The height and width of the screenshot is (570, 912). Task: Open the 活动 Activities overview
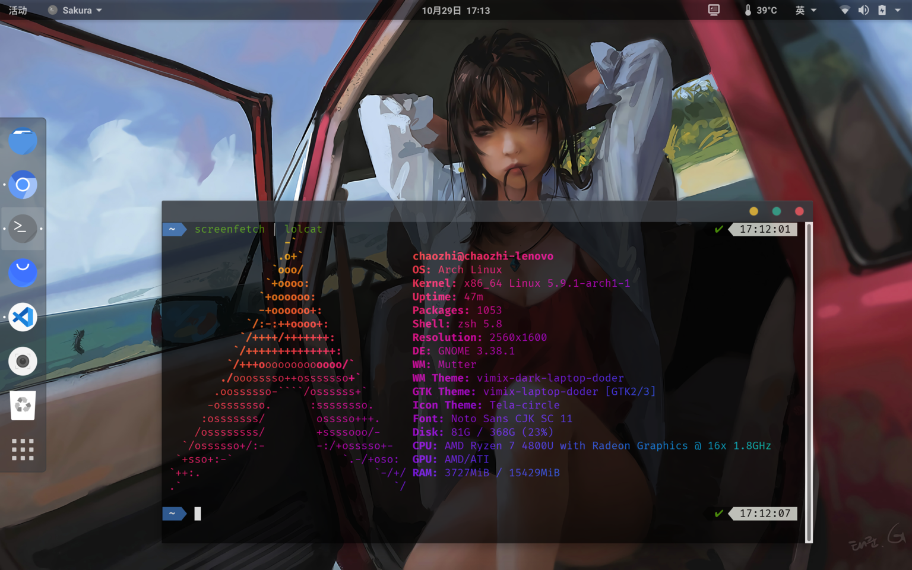(x=17, y=10)
